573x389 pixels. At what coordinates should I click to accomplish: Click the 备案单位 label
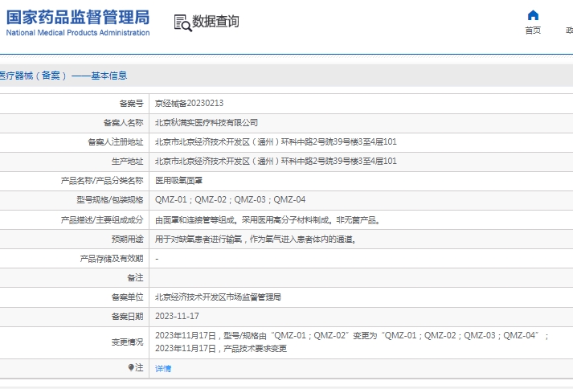pyautogui.click(x=128, y=297)
